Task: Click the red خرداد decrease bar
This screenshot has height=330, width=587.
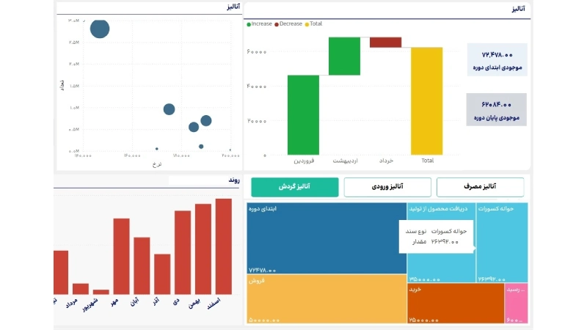Action: (385, 43)
